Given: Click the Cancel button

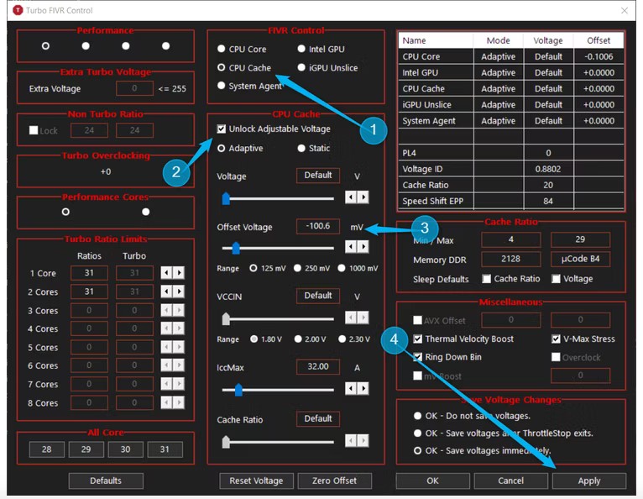Looking at the screenshot, I should click(510, 481).
